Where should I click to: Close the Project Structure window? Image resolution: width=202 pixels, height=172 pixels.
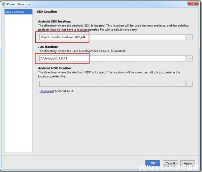tap(193, 3)
